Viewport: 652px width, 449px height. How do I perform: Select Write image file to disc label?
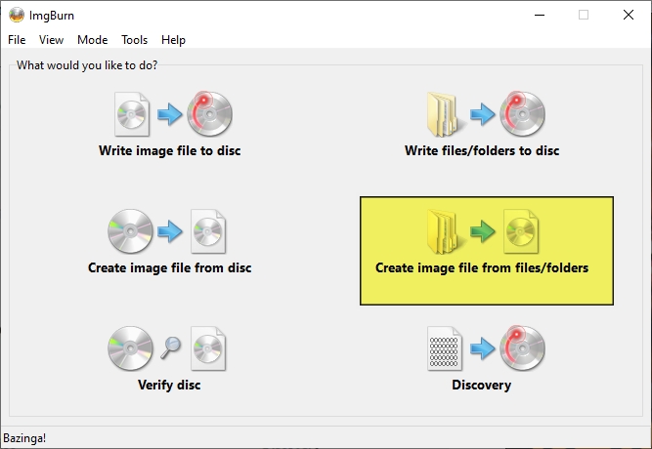(x=170, y=150)
